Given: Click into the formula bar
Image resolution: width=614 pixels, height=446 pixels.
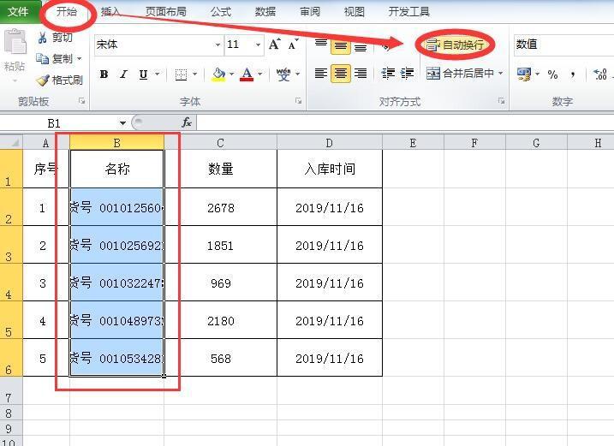Looking at the screenshot, I should point(405,123).
